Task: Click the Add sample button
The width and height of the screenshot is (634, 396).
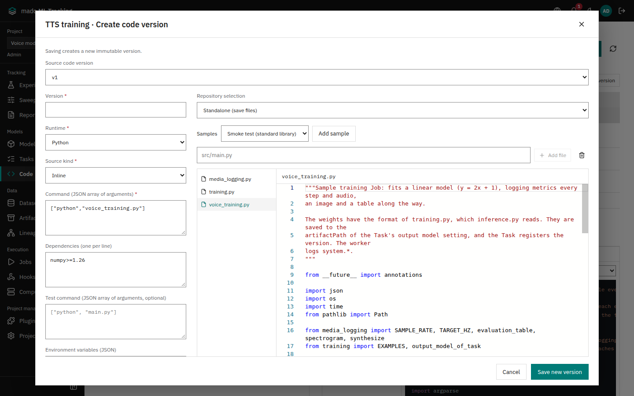Action: tap(334, 134)
